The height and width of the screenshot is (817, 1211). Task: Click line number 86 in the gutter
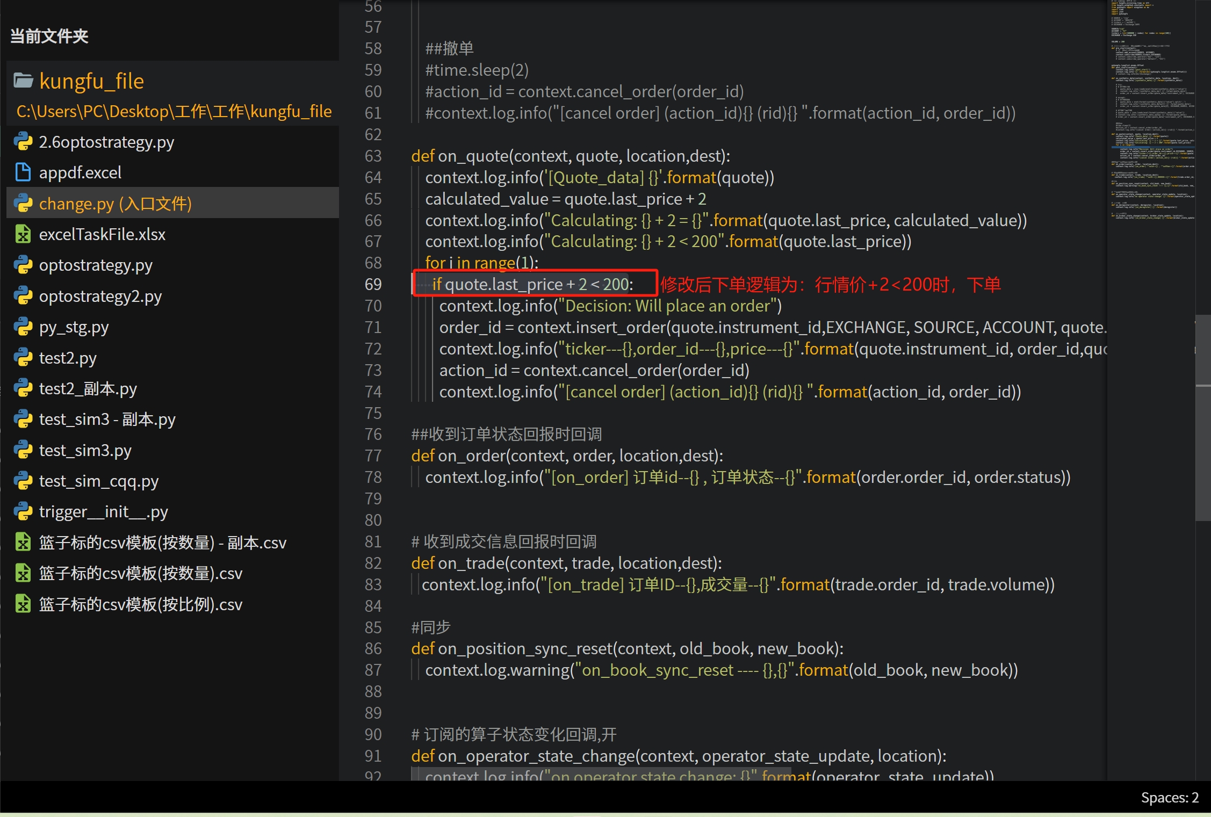pos(373,648)
